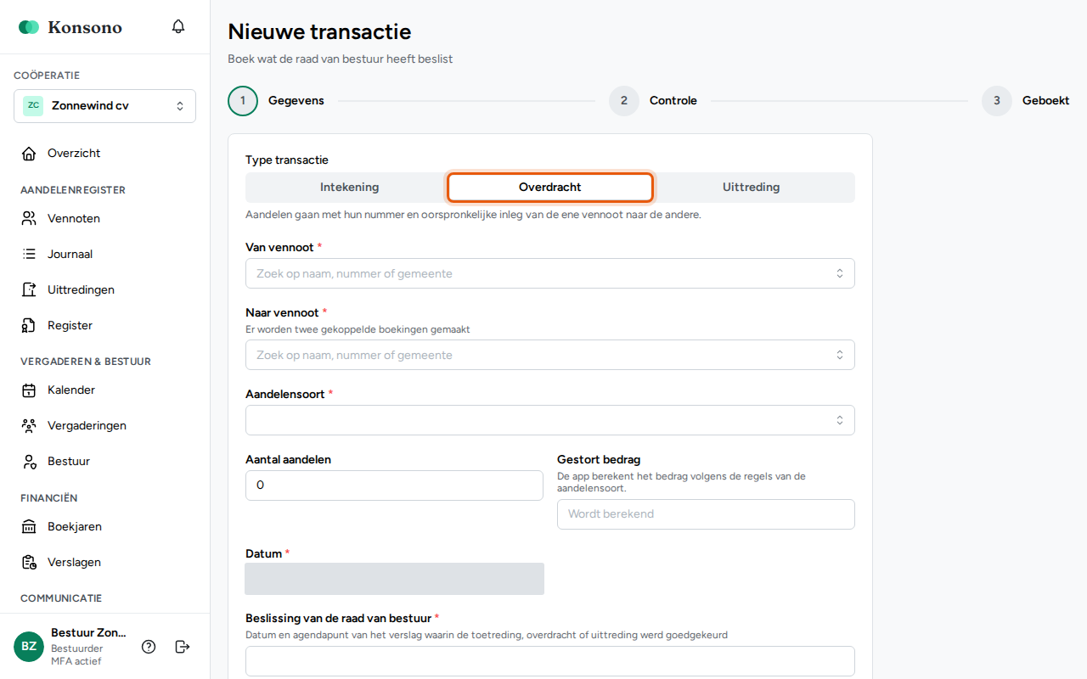Select Uittreding transaction type

752,188
